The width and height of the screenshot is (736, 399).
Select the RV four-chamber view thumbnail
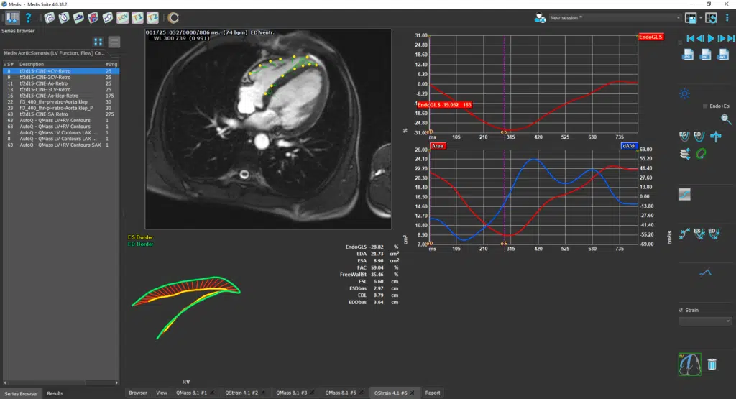[690, 364]
